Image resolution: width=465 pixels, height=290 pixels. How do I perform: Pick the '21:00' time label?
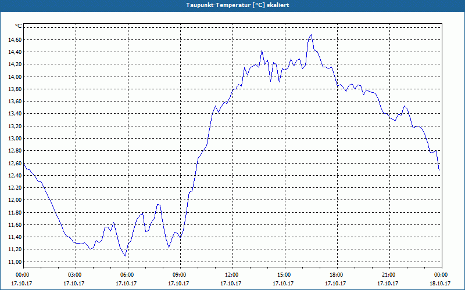[389, 275]
